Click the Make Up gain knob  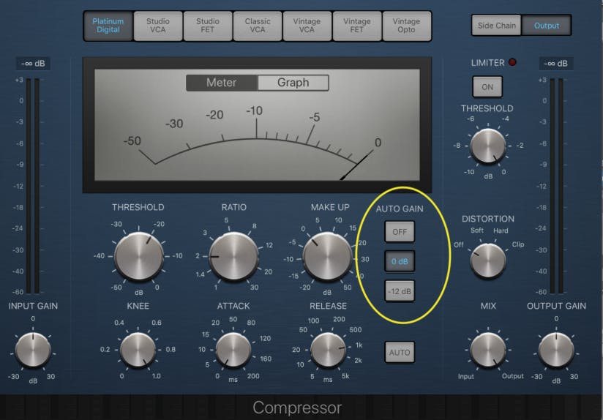click(x=328, y=257)
